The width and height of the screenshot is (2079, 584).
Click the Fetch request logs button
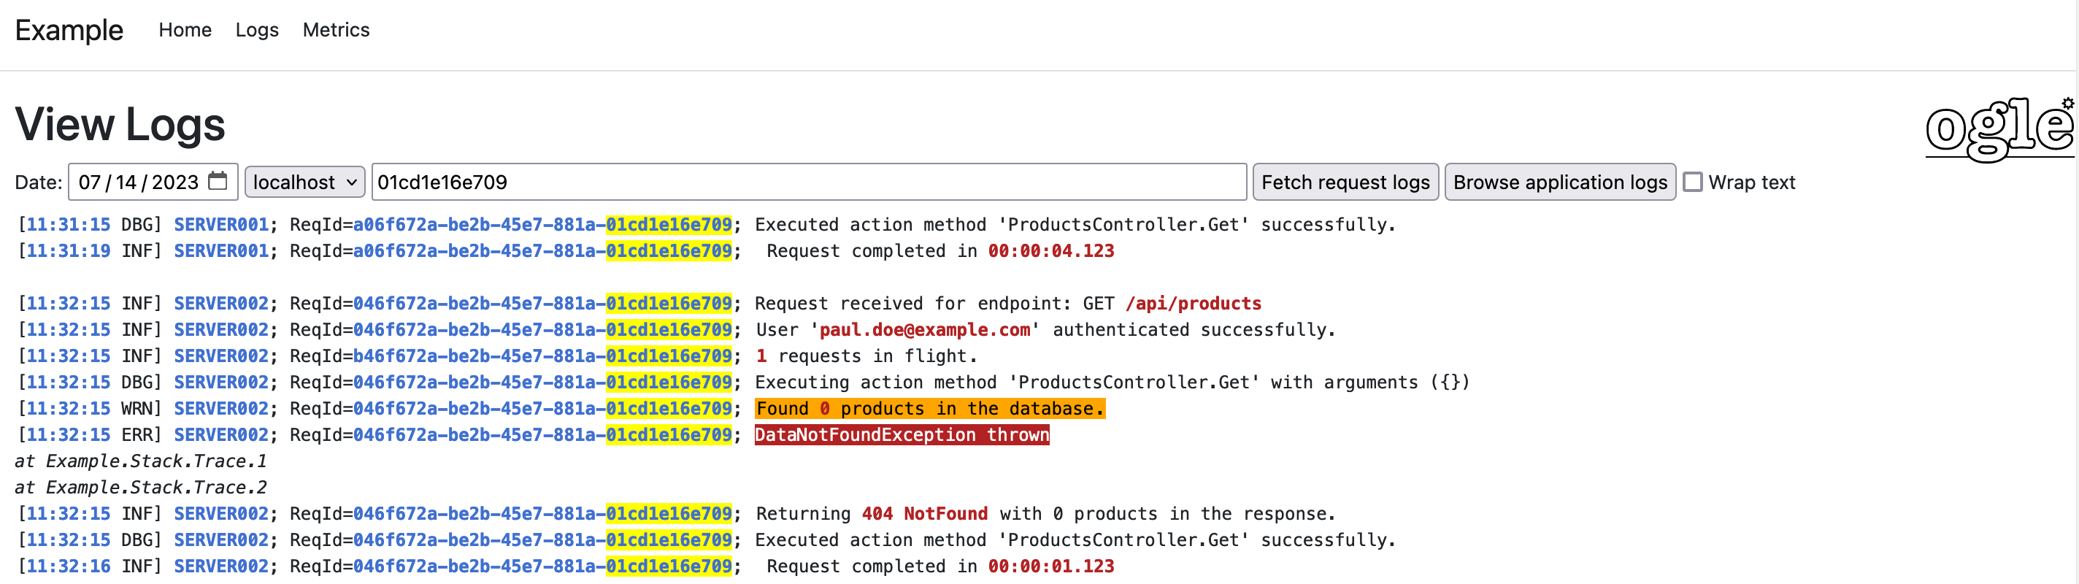1345,182
